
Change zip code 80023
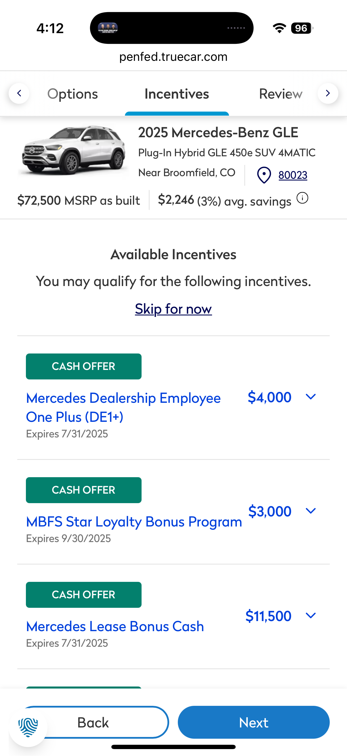click(293, 175)
